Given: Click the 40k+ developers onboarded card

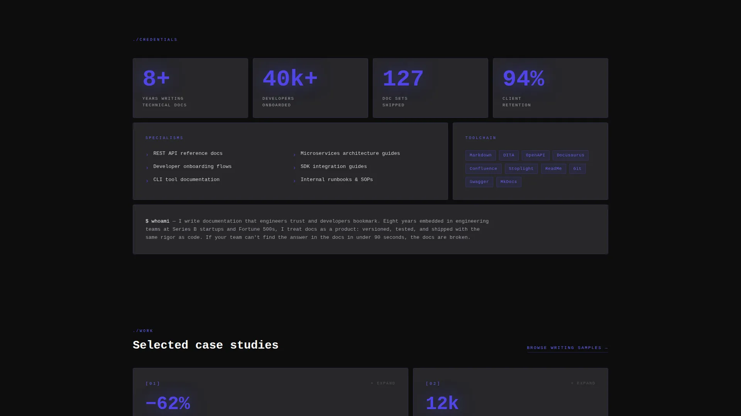Looking at the screenshot, I should 310,88.
